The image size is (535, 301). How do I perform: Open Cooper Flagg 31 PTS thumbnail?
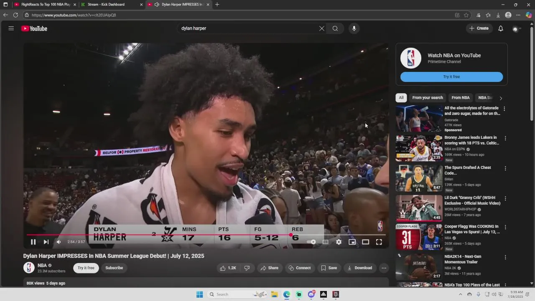click(x=419, y=237)
